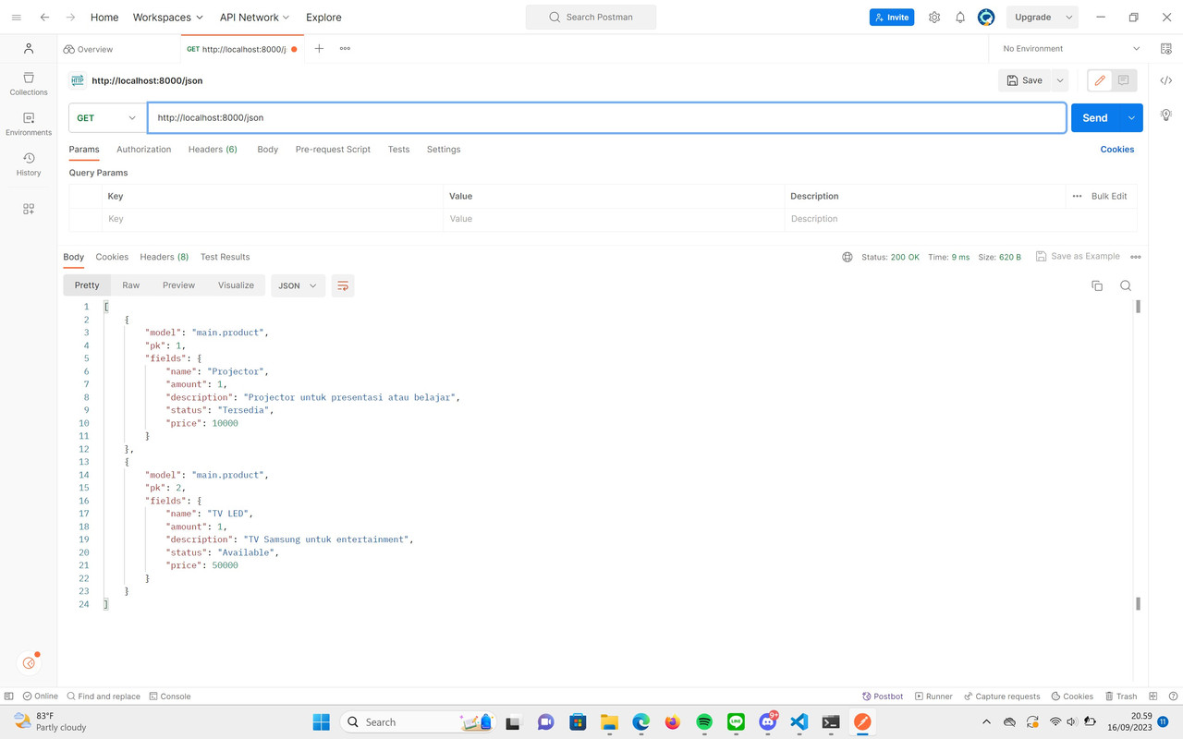The width and height of the screenshot is (1183, 739).
Task: Search the response body with magnifier icon
Action: [x=1126, y=286]
